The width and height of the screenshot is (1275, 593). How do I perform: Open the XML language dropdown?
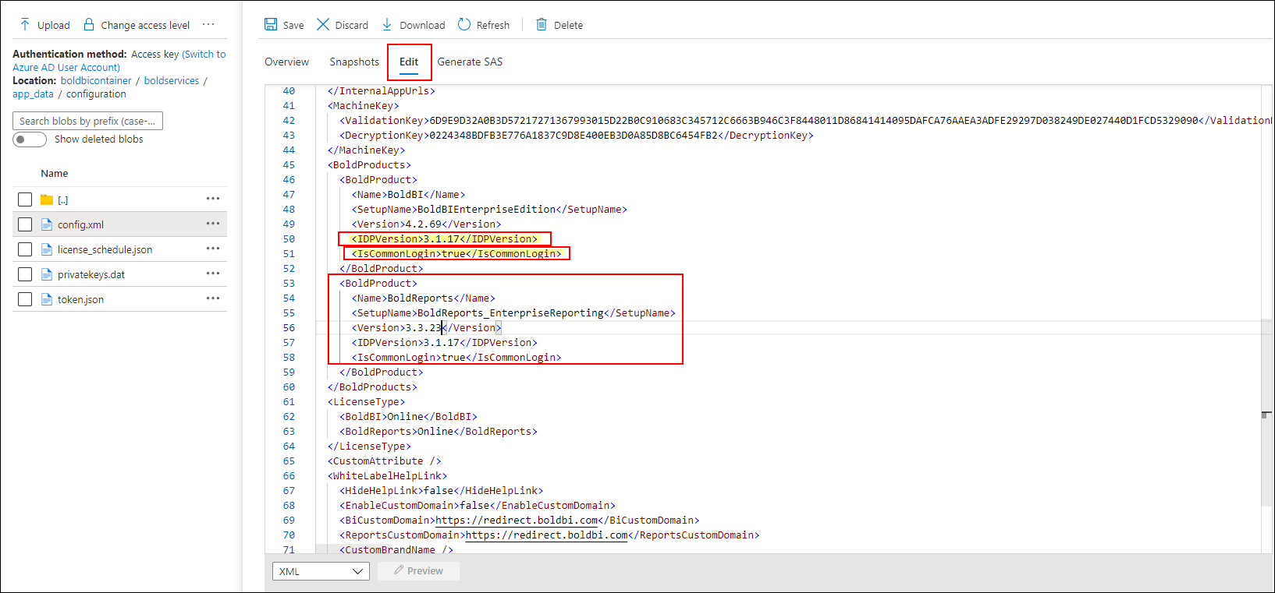(321, 571)
